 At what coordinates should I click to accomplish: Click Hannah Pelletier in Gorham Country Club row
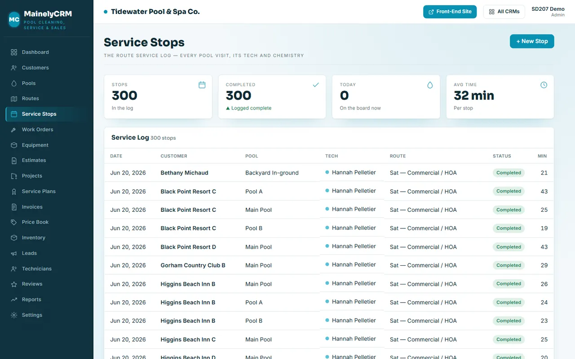[354, 265]
